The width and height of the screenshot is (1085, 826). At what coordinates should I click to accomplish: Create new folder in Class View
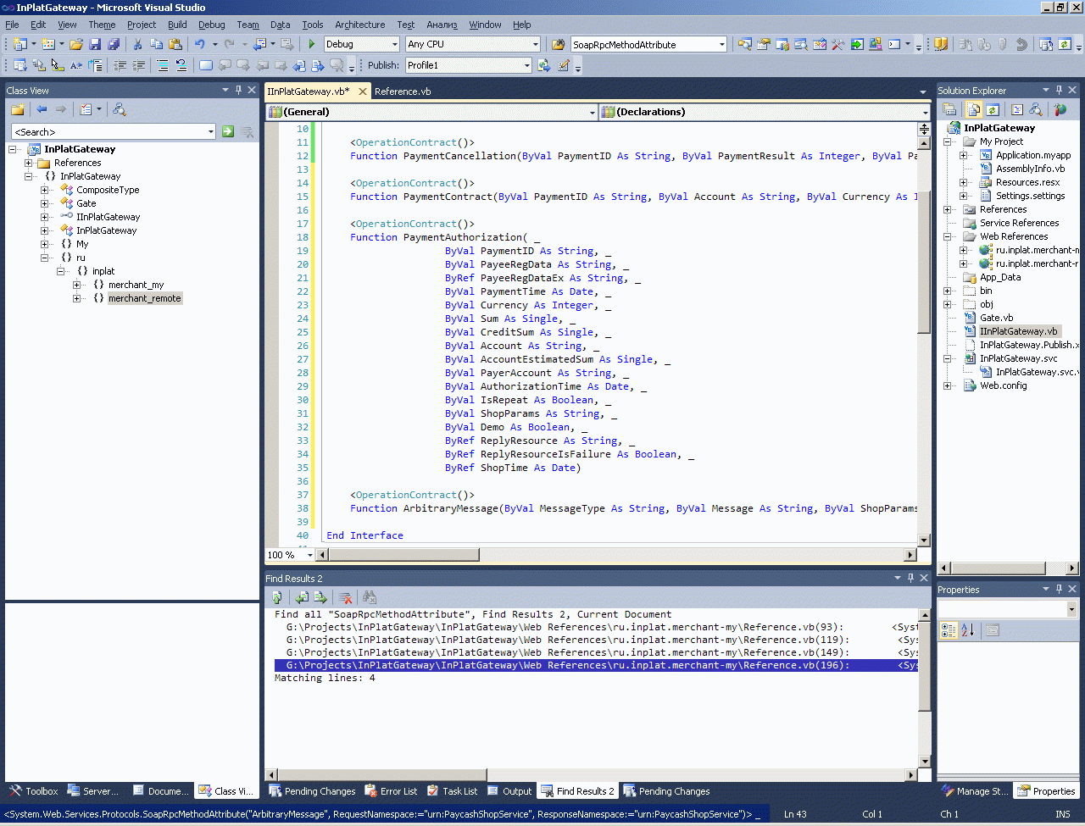pos(17,109)
